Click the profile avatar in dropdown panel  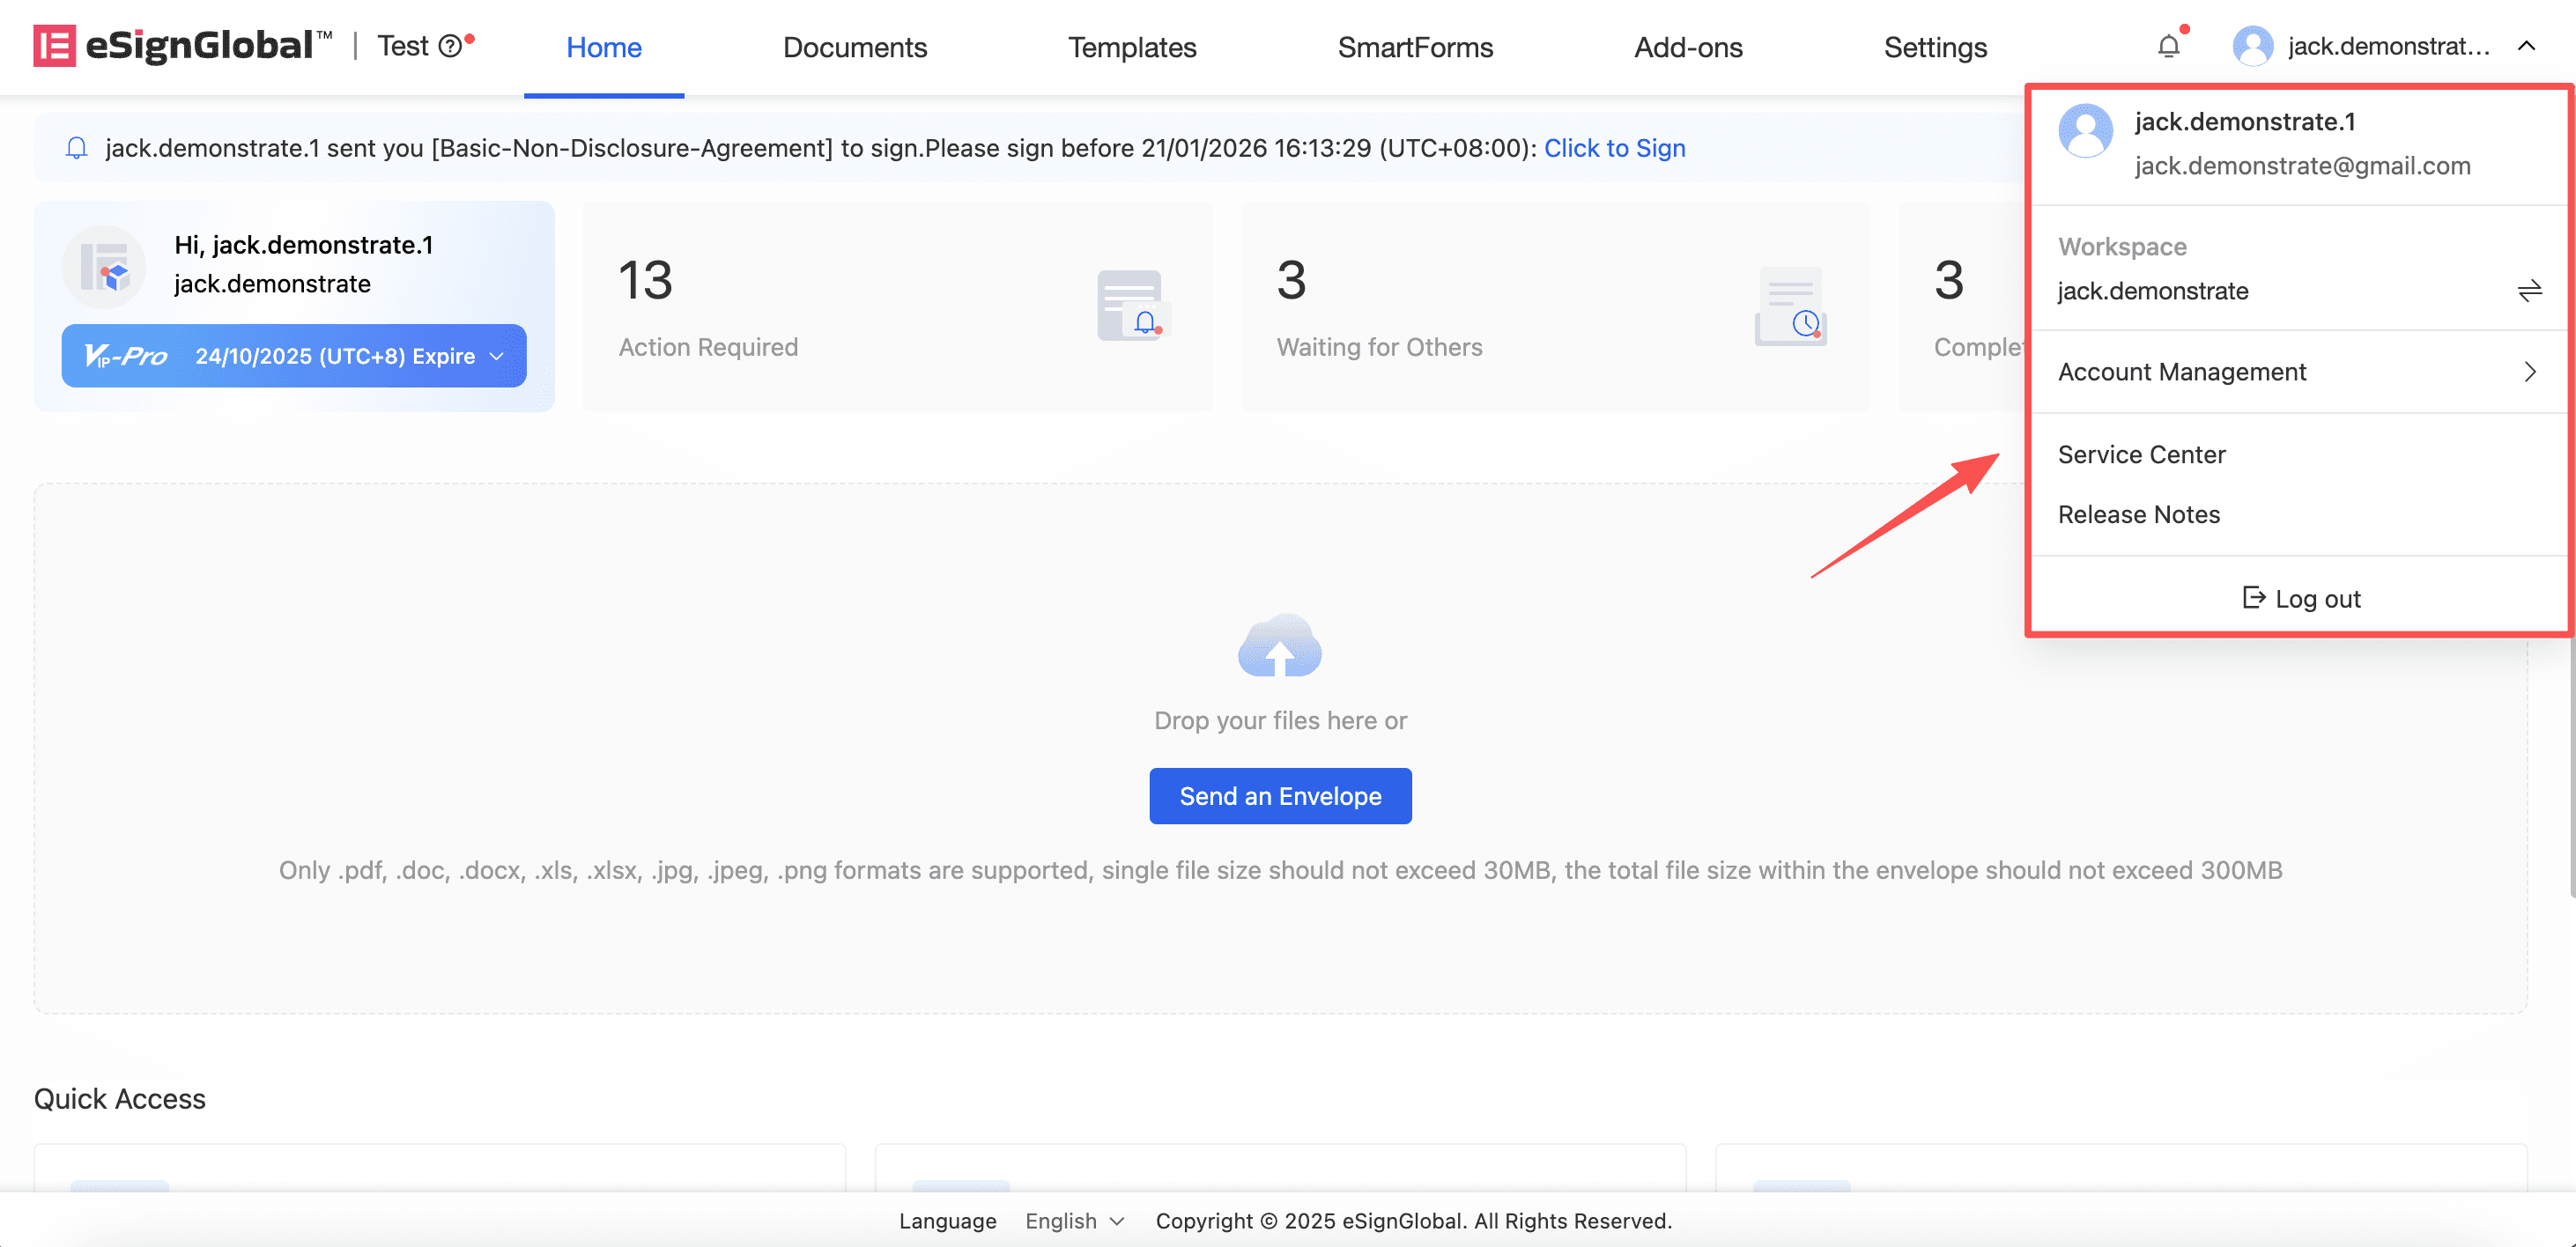pyautogui.click(x=2085, y=131)
